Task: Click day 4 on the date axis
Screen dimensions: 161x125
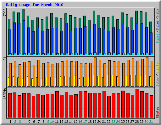Action: [x=25, y=122]
